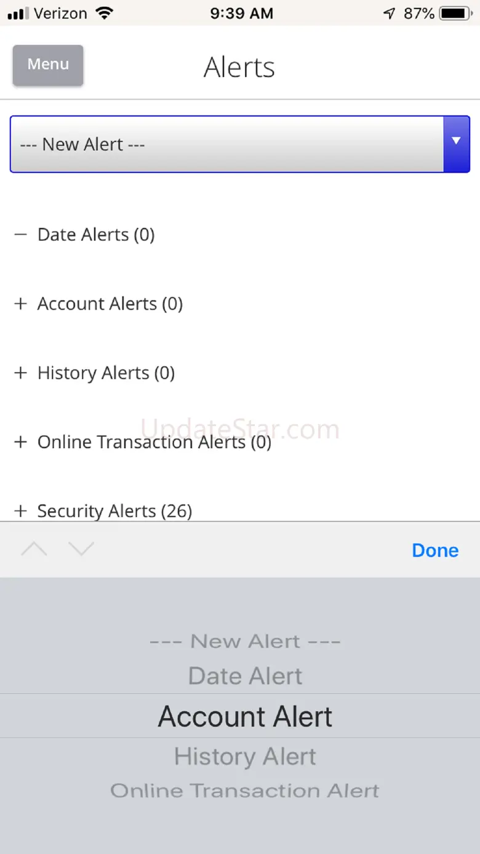Image resolution: width=480 pixels, height=854 pixels.
Task: Expand History Alerts plus icon
Action: 21,373
